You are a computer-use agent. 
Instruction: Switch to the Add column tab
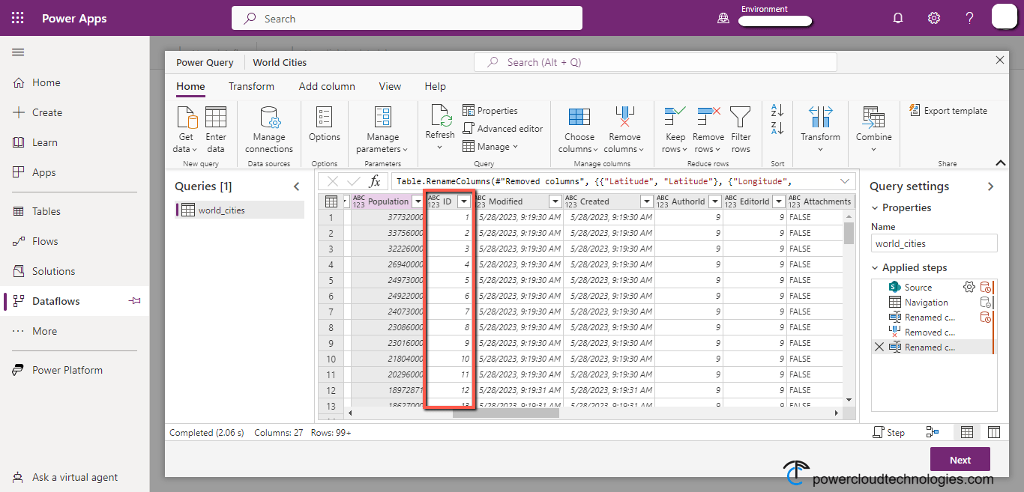coord(327,86)
